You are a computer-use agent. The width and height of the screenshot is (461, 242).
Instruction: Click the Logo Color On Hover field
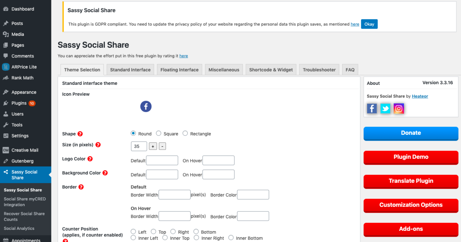(218, 160)
